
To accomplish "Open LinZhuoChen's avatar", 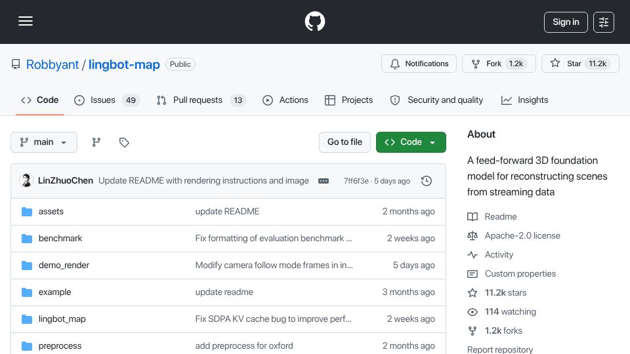I will point(26,181).
